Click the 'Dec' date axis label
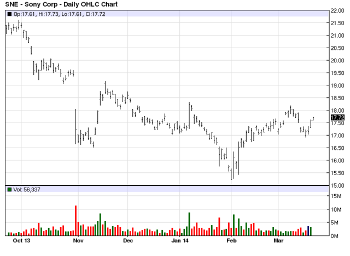This screenshot has width=350, height=256. [128, 241]
